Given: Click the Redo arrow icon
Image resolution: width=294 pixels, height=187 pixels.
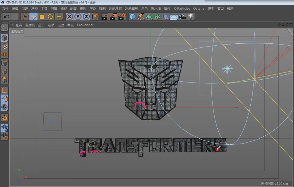Looking at the screenshot, I should click(14, 17).
